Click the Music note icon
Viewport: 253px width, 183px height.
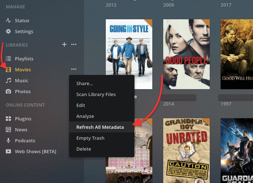(8, 80)
